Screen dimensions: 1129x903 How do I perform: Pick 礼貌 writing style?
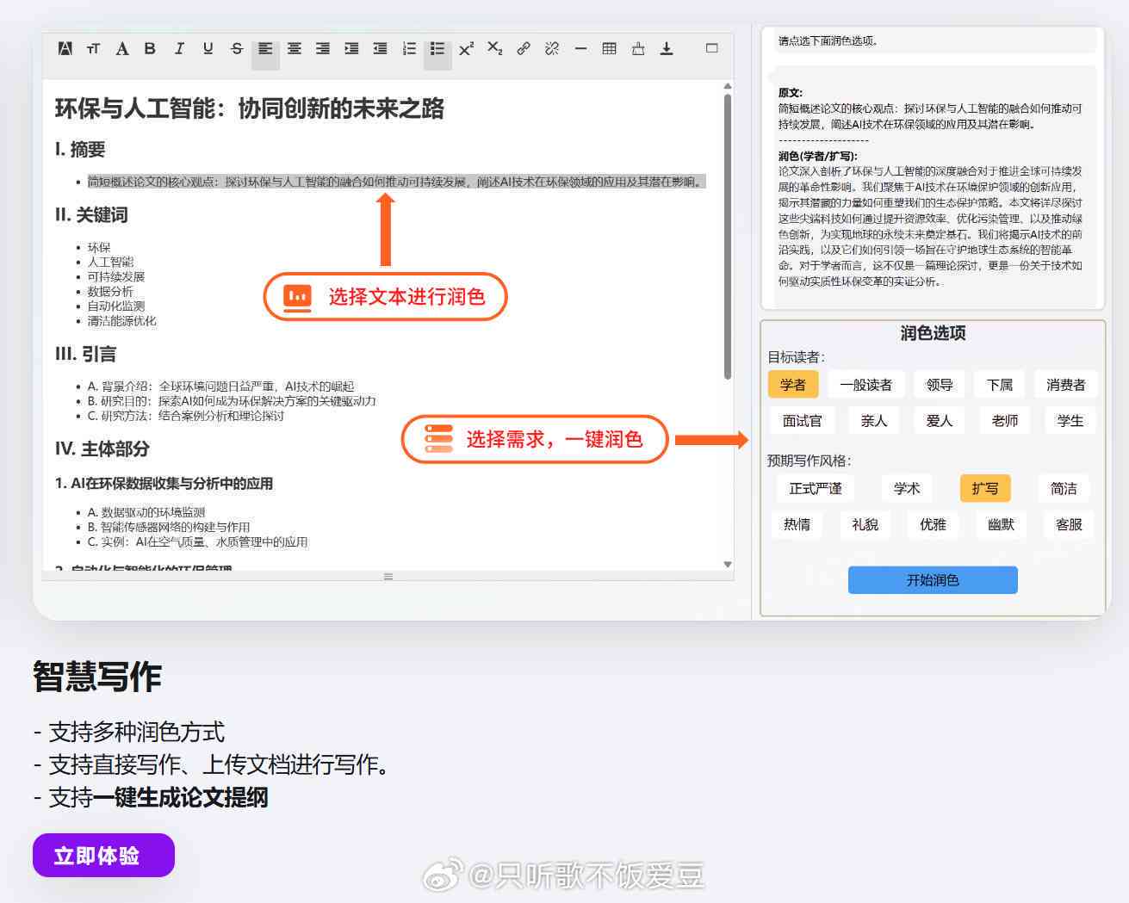click(x=865, y=524)
